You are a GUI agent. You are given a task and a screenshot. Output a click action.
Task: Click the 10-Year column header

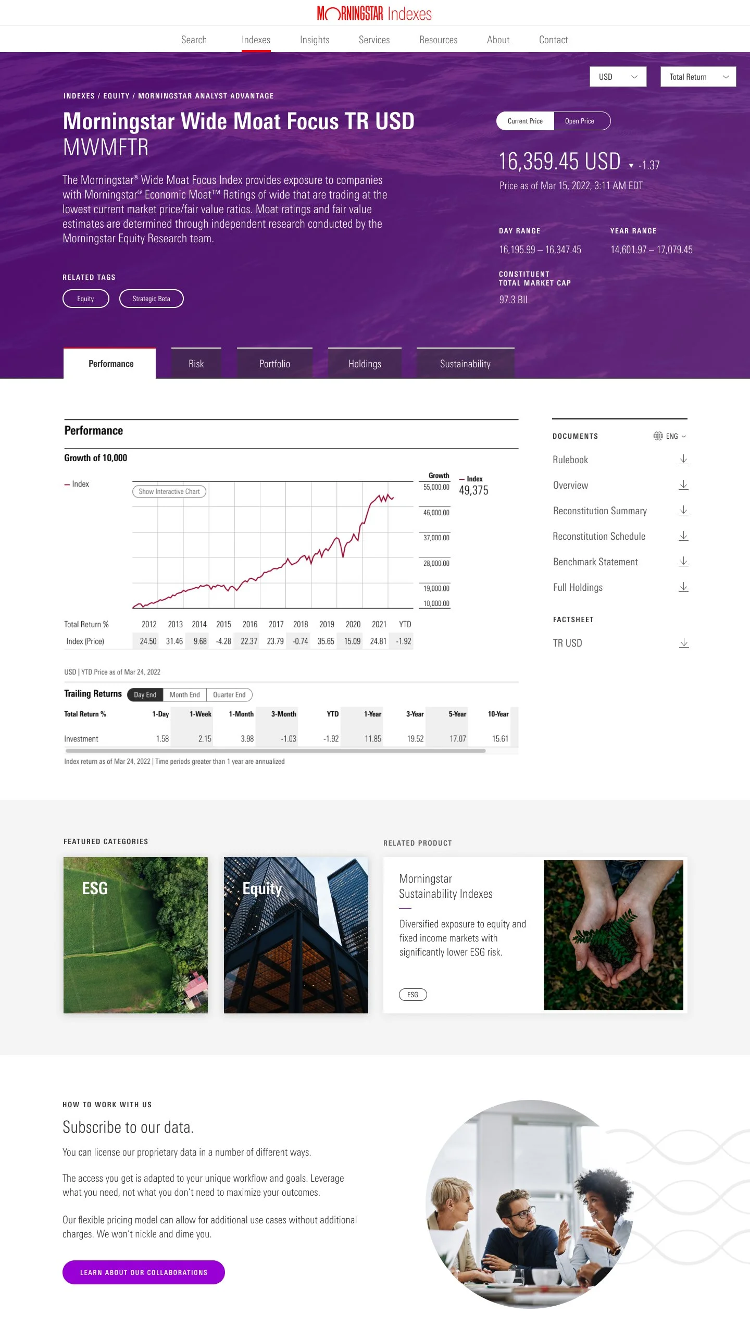(x=498, y=714)
